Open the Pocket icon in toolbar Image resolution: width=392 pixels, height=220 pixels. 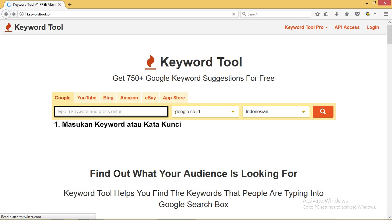coord(357,14)
